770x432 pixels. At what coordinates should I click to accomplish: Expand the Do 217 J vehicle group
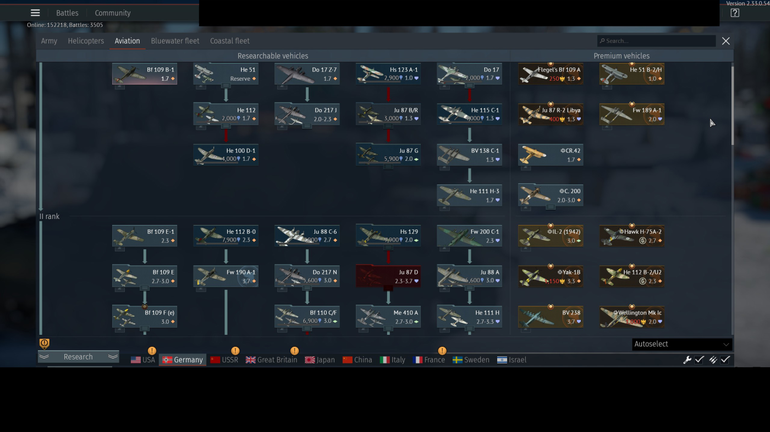pyautogui.click(x=307, y=126)
